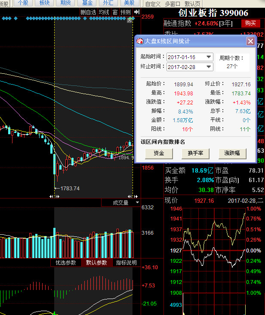Viewport: 265px width, 315px height.
Task: Move interval end boundary right with arrow handle
Action: click(136, 196)
